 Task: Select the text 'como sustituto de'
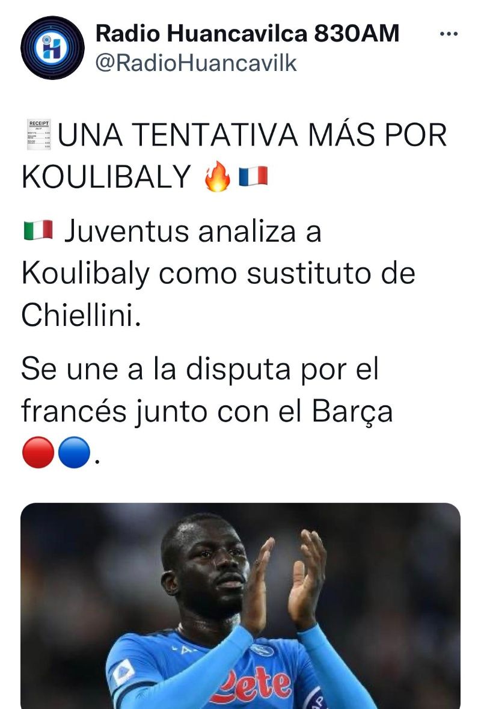pyautogui.click(x=287, y=273)
